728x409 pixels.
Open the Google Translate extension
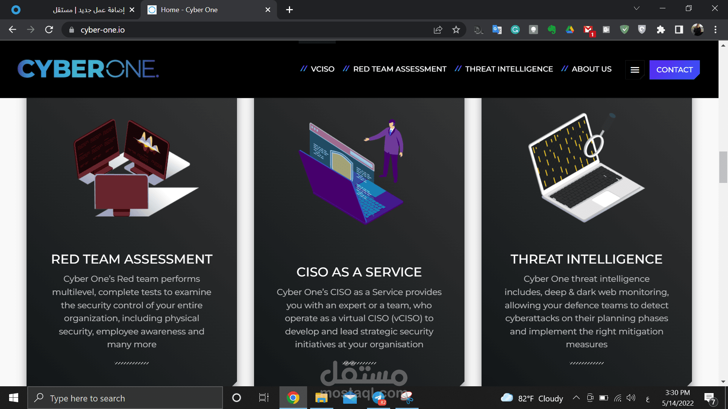click(x=497, y=30)
